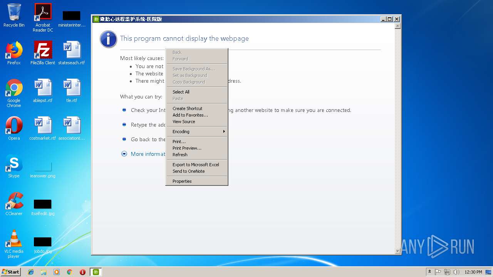This screenshot has height=277, width=493.
Task: Open the ministerinter desktop file
Action: (x=72, y=18)
